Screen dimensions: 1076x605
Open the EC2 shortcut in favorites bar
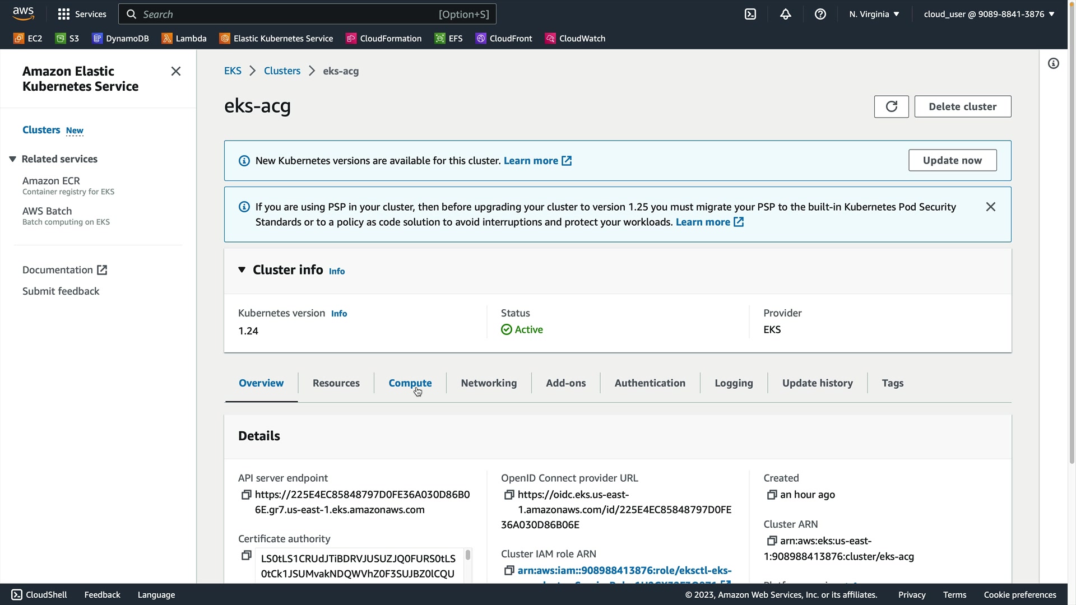[x=28, y=38]
